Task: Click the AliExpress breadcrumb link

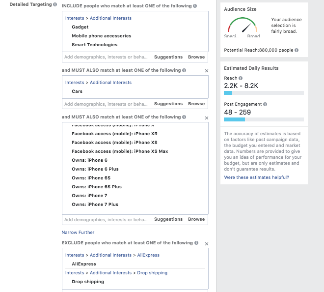Action: 148,255
